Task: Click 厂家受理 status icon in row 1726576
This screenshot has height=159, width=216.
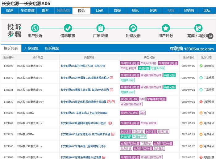Action: (201, 78)
